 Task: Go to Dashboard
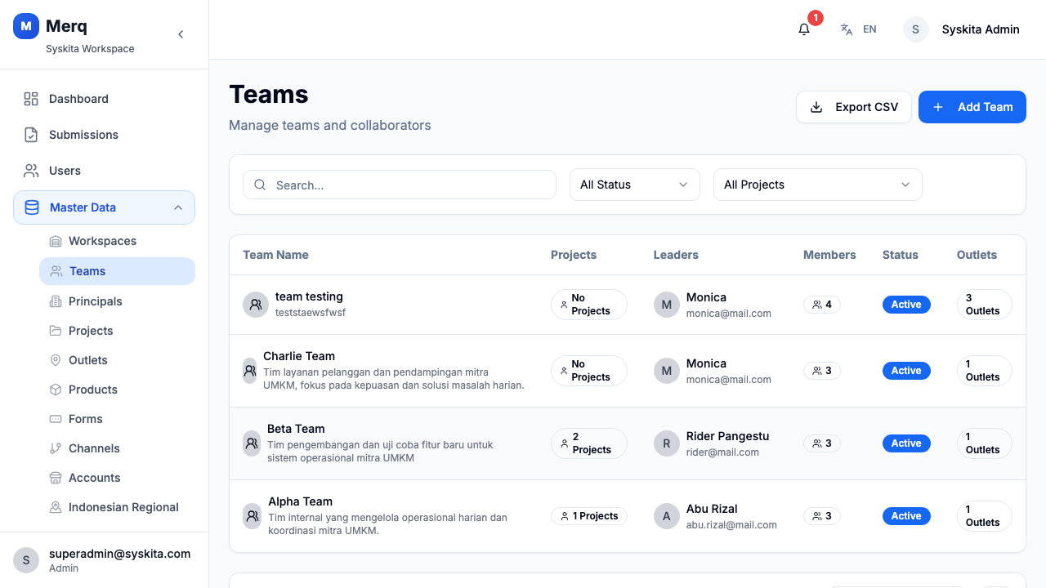[x=104, y=99]
